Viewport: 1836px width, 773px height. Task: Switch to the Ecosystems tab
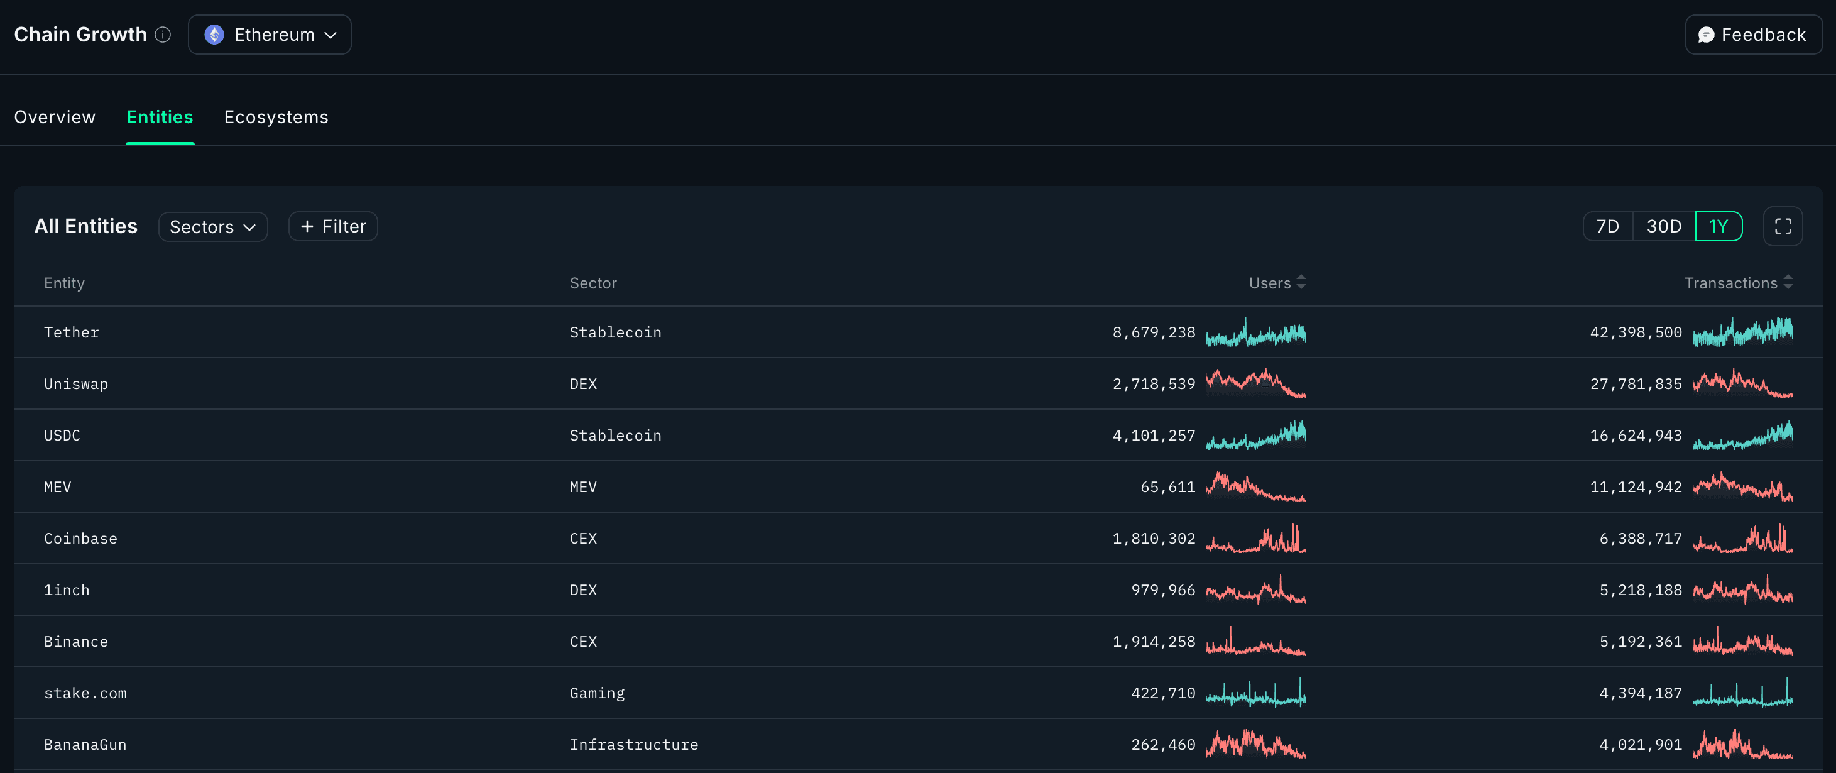[x=276, y=117]
